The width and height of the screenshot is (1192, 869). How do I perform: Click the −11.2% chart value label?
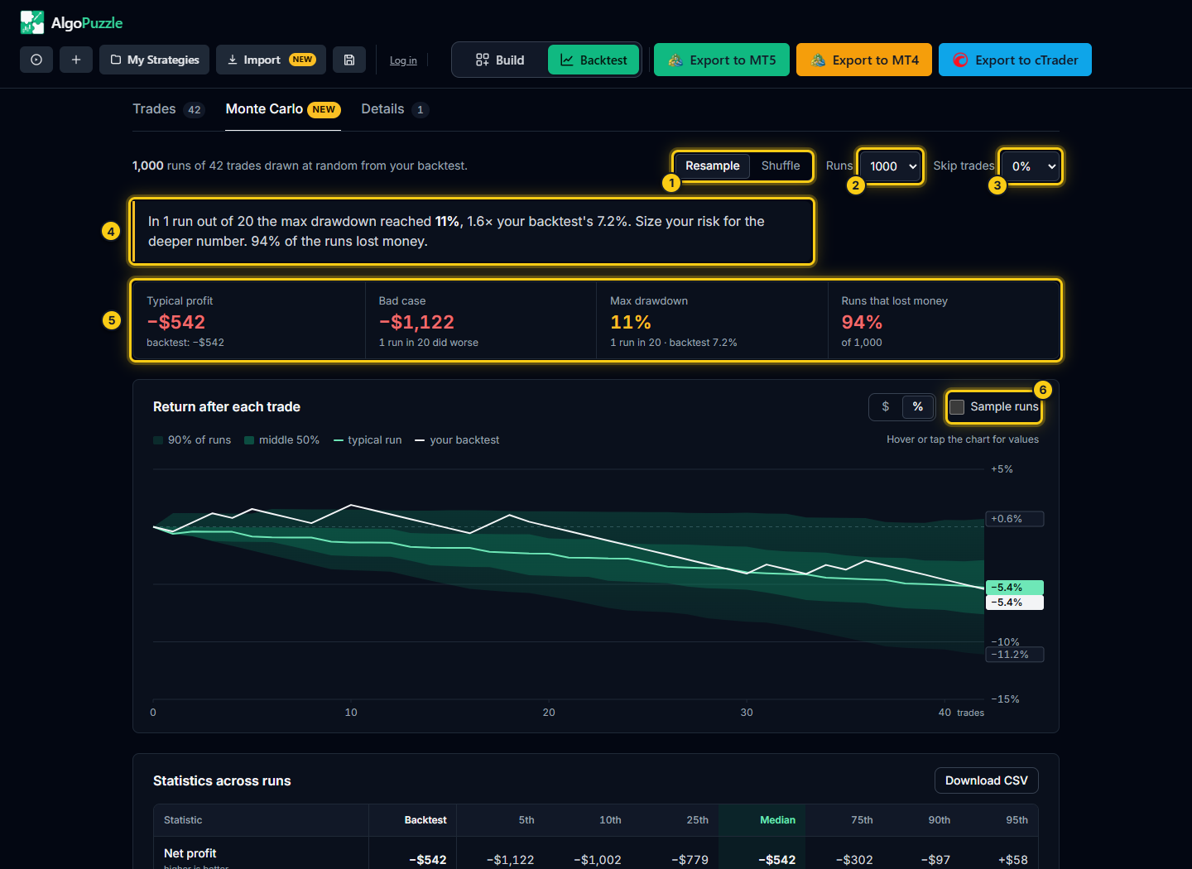pyautogui.click(x=1015, y=655)
